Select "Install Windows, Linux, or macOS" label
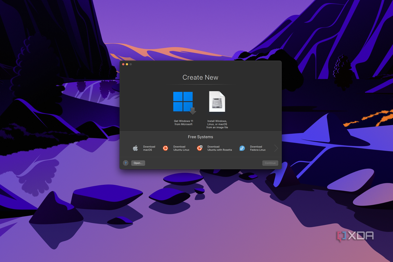The width and height of the screenshot is (393, 262). (217, 124)
